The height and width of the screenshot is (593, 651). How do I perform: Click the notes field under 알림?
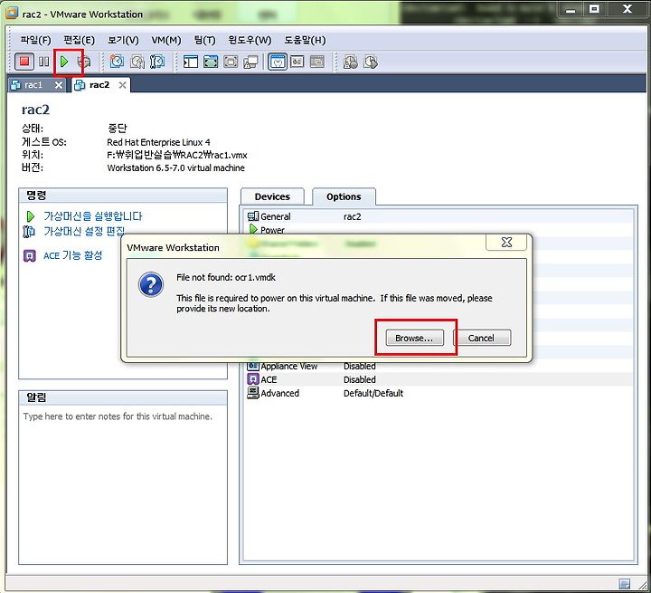123,484
